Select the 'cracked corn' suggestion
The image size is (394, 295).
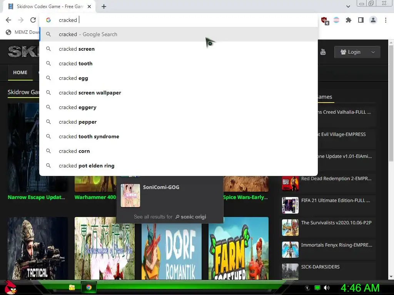(179, 151)
